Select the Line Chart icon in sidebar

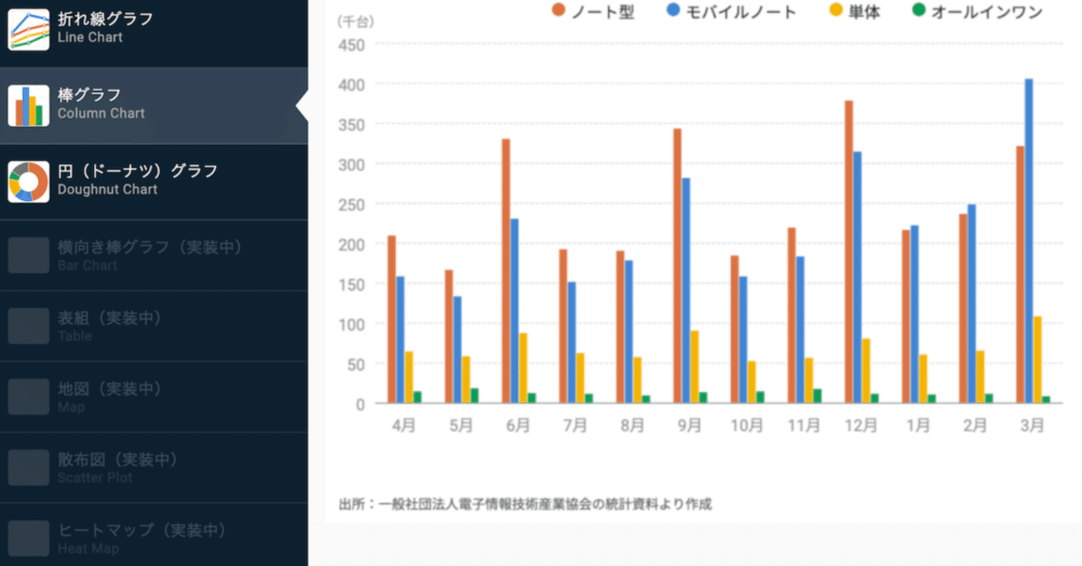coord(28,27)
